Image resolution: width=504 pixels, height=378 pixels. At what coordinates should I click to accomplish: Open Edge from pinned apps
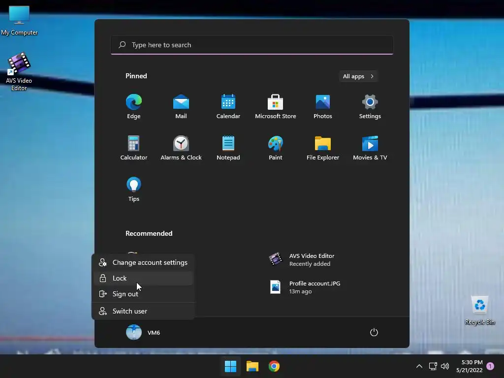point(134,107)
